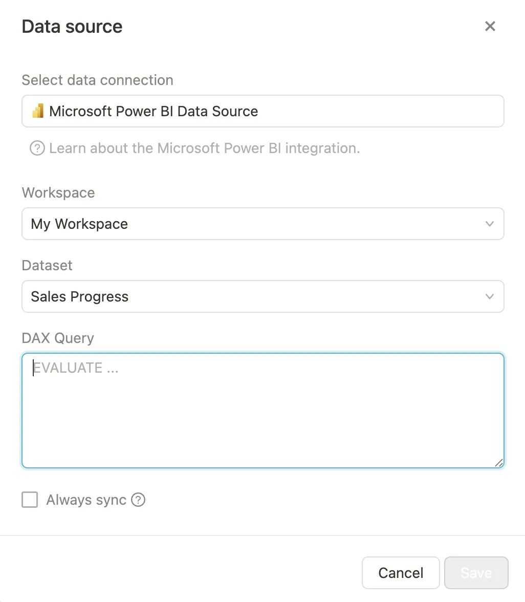Click the Dataset dropdown chevron arrow

[x=489, y=296]
